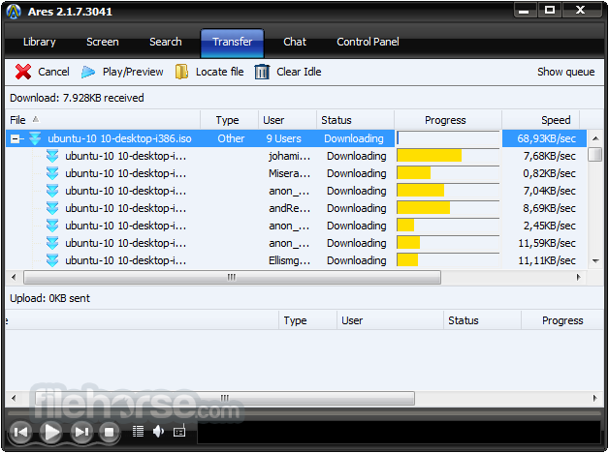Image resolution: width=609 pixels, height=453 pixels.
Task: Select the '68,93KB/sec' speed value
Action: point(547,138)
